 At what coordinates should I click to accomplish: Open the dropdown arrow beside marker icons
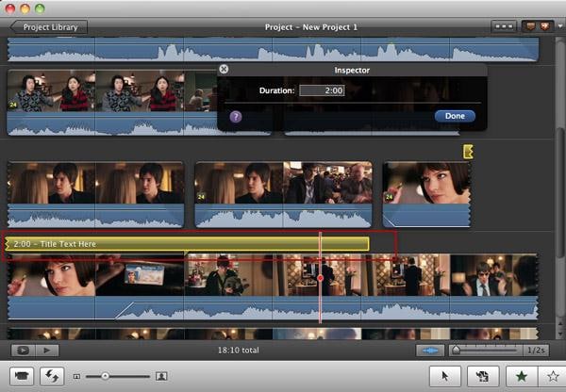(x=560, y=26)
